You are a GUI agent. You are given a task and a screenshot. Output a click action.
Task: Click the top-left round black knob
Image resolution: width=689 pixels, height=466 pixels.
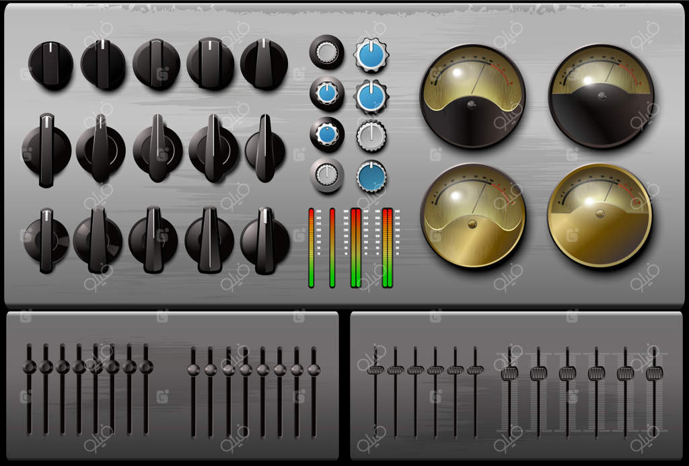(x=50, y=65)
